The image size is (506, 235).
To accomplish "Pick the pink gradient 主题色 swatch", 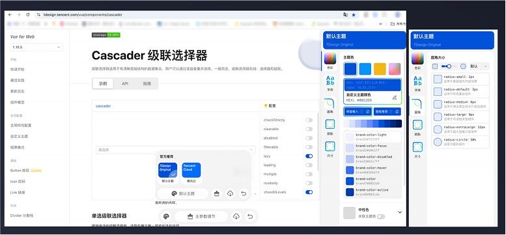I will [x=395, y=69].
